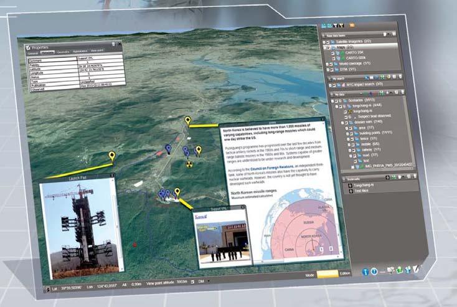
Task: Collapse the Maps tree node
Action: coord(324,48)
